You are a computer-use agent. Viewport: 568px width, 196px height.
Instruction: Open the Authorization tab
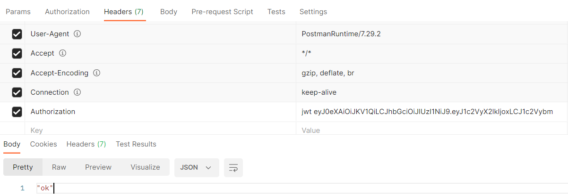tap(67, 12)
